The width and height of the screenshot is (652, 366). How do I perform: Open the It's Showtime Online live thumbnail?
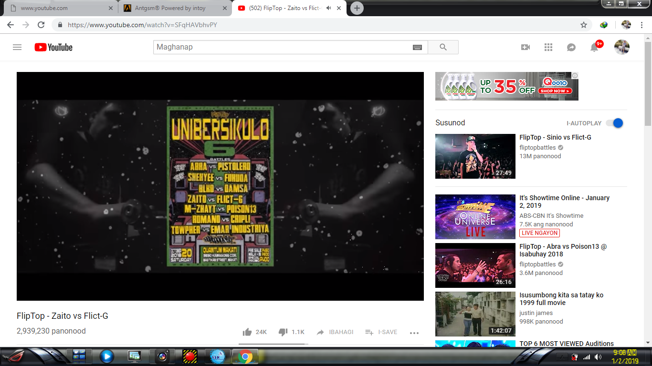(x=475, y=217)
